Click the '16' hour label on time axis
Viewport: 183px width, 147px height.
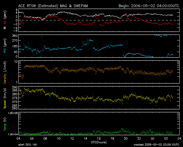(x=99, y=139)
